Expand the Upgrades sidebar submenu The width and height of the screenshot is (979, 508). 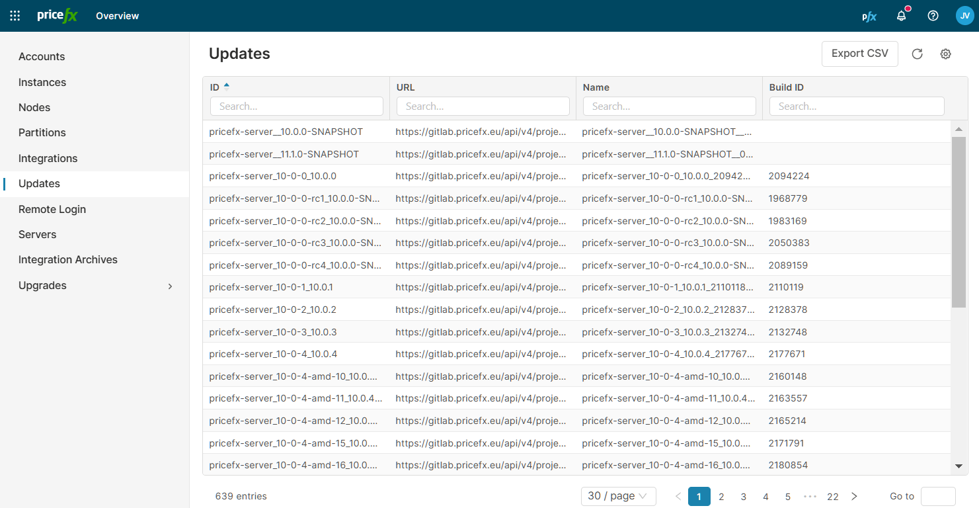coord(170,286)
